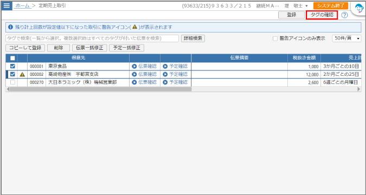The image size is (366, 195).
Task: Uncheck the 東京食品 row checkbox
Action: click(12, 67)
